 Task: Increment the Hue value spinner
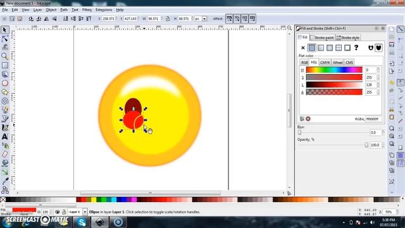378,68
